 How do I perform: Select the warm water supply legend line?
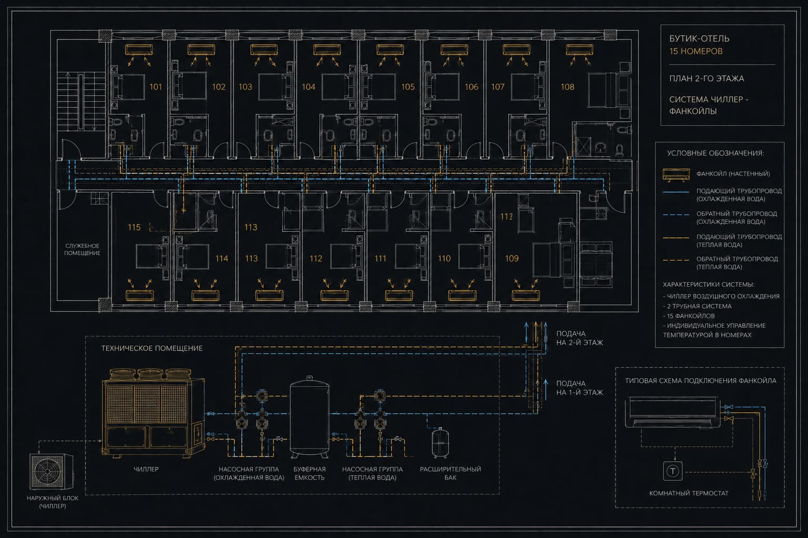[675, 238]
